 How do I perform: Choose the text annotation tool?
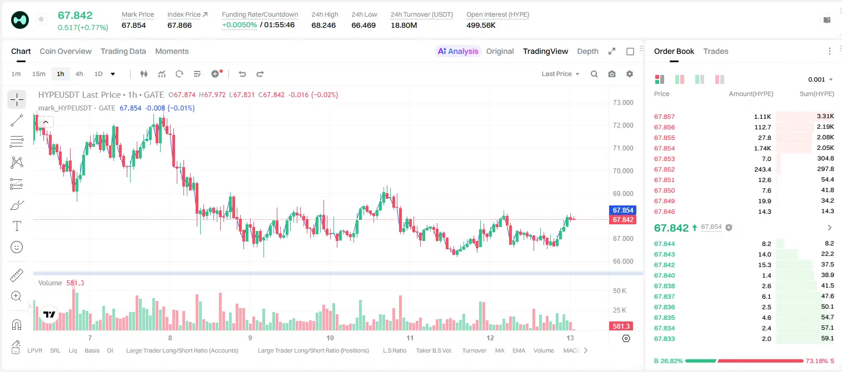pos(17,226)
